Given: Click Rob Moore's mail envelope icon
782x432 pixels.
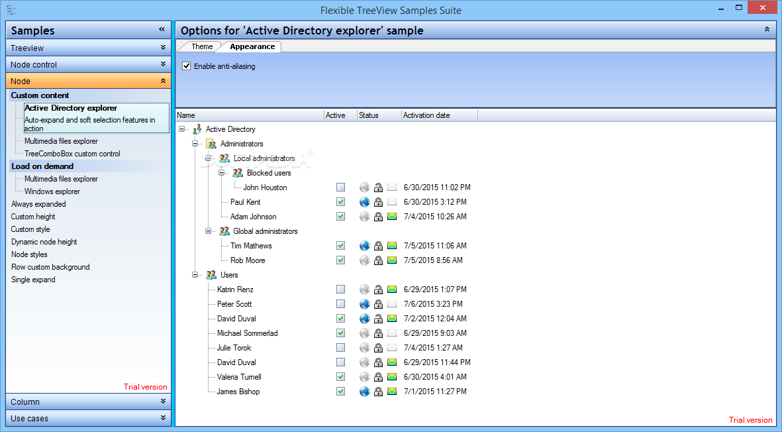Looking at the screenshot, I should pyautogui.click(x=392, y=260).
